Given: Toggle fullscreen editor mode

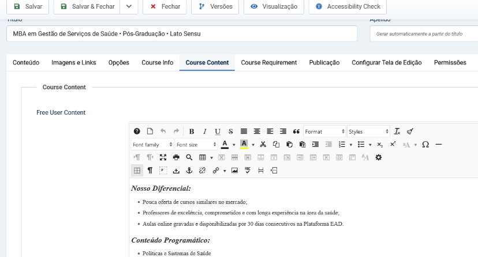Looking at the screenshot, I should [x=163, y=157].
